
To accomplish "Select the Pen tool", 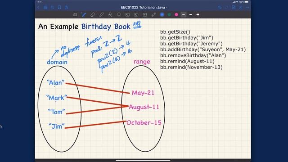I will pos(84,14).
